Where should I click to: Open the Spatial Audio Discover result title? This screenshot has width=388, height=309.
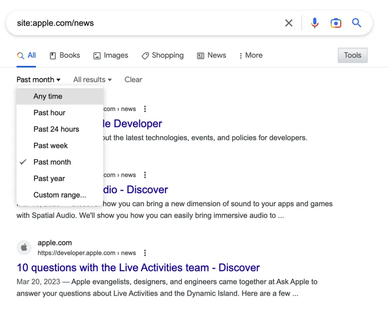coord(136,190)
